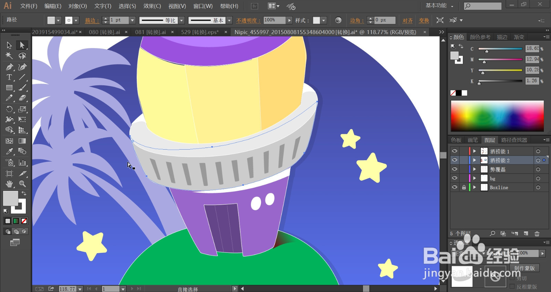Open stroke weight dropdown
Screen dimensions: 551x292
click(132, 20)
